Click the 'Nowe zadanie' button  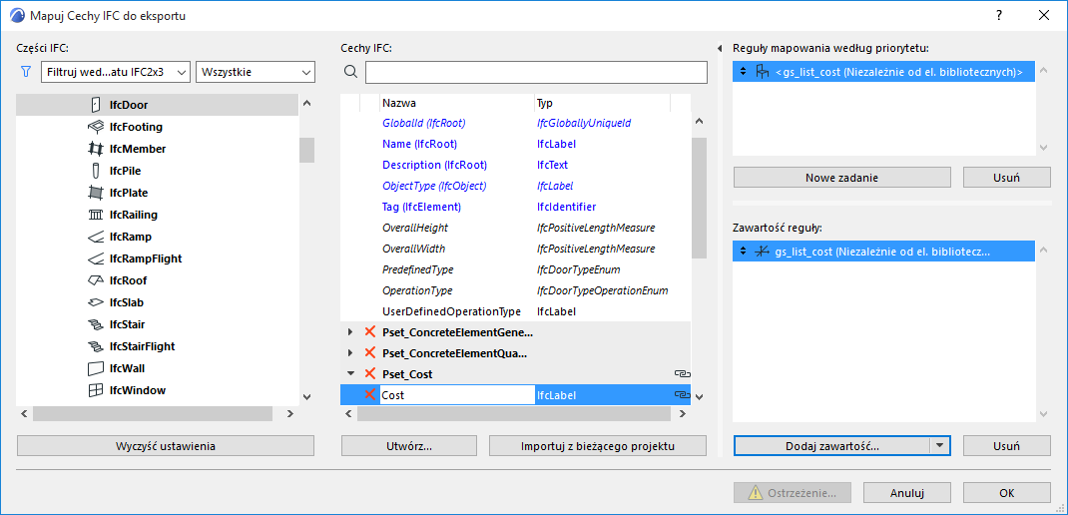click(x=841, y=177)
